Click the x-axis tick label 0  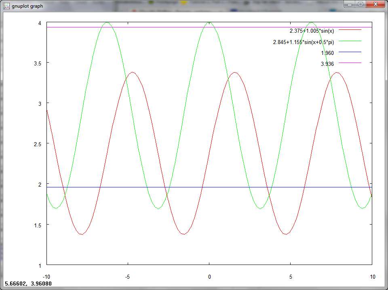[x=209, y=277]
